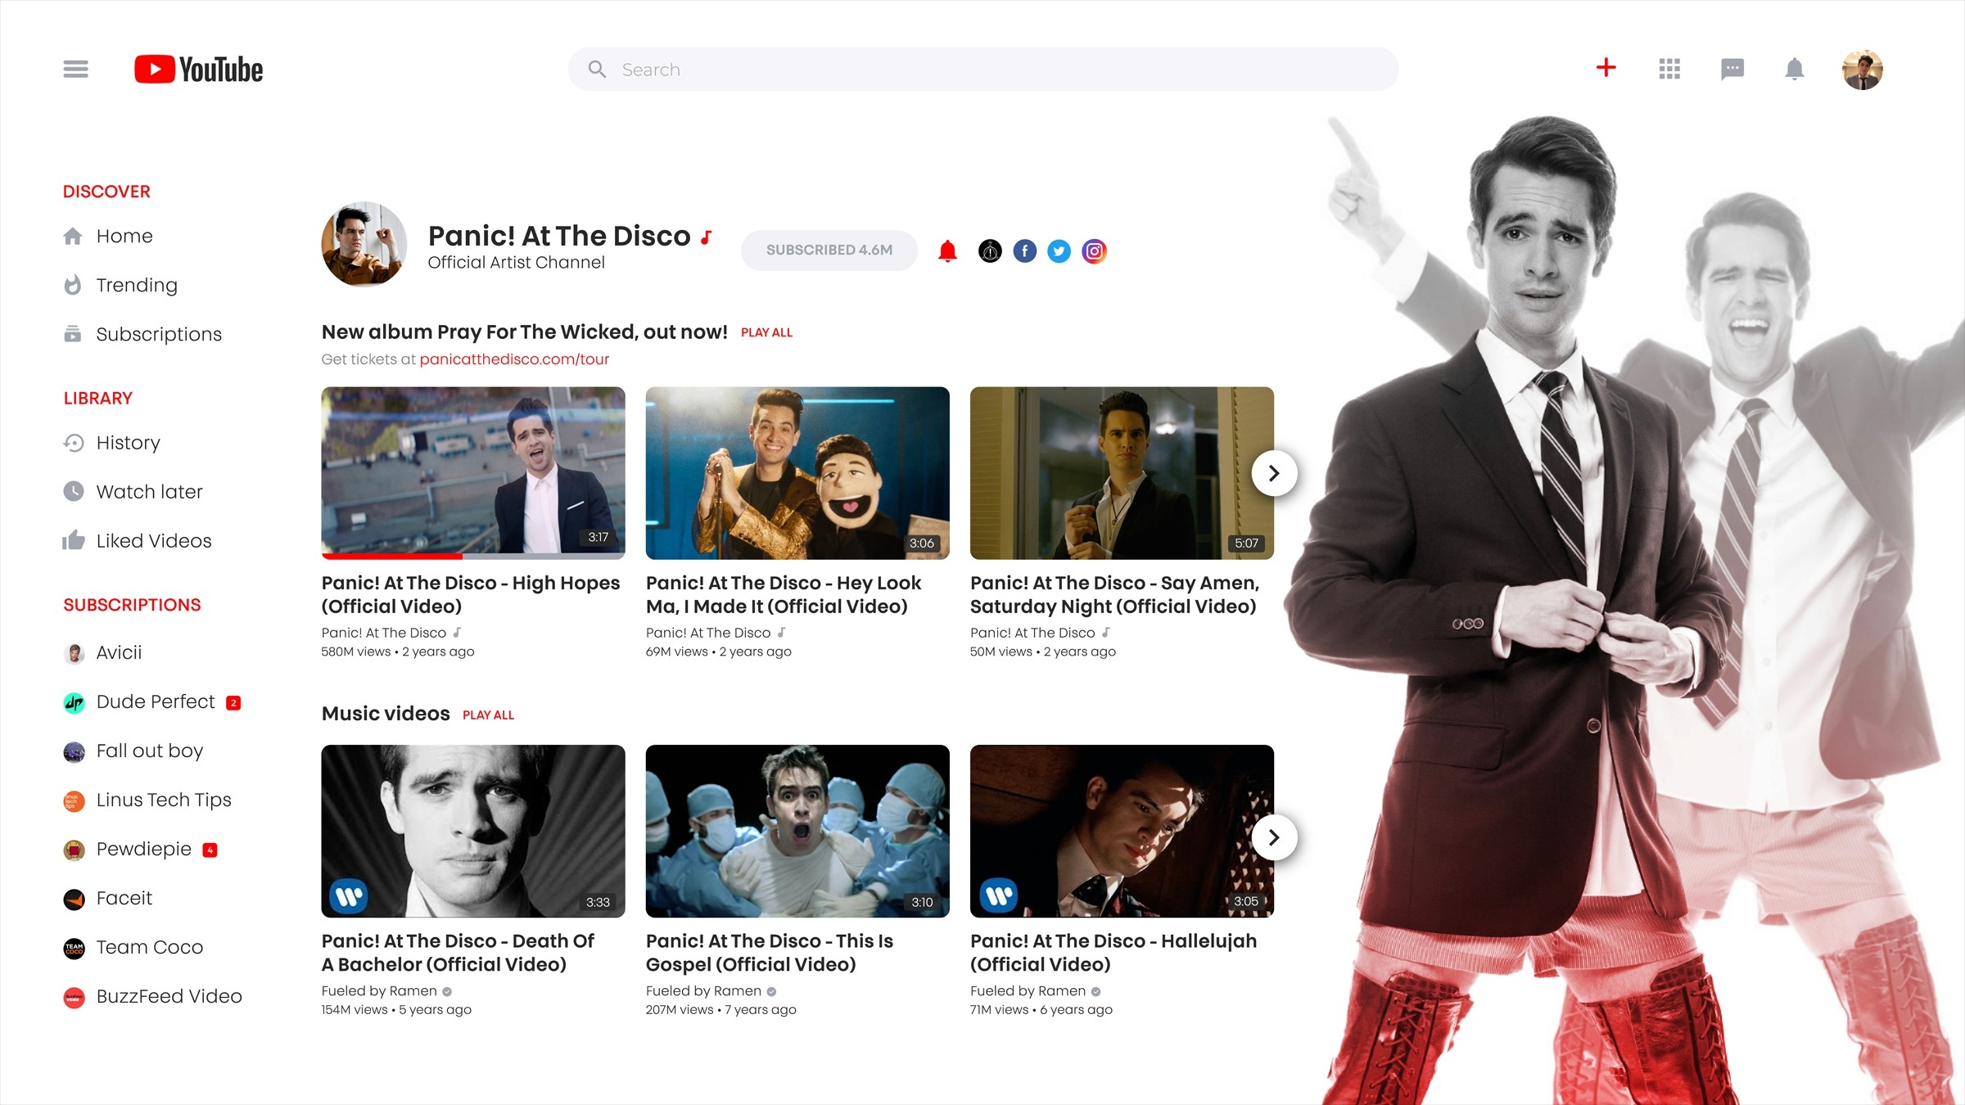Click the YouTube logo

199,70
